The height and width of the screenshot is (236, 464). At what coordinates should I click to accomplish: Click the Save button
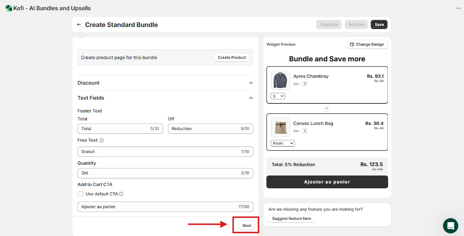(379, 25)
